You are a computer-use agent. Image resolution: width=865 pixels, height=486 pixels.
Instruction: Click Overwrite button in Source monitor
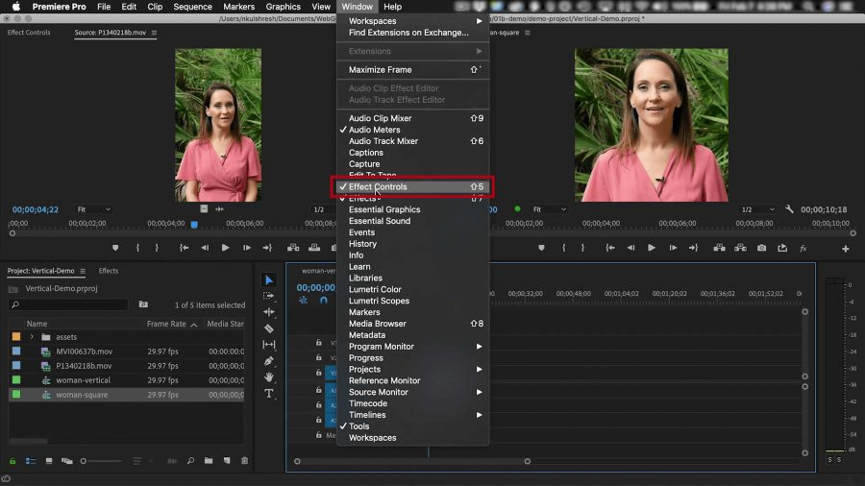pos(314,248)
